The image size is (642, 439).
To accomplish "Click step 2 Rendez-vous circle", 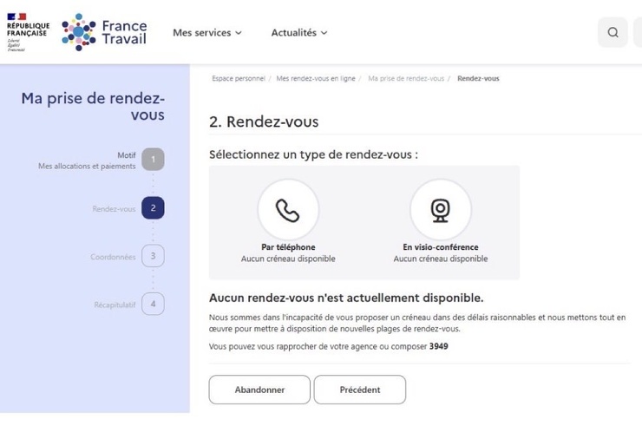I will point(153,208).
